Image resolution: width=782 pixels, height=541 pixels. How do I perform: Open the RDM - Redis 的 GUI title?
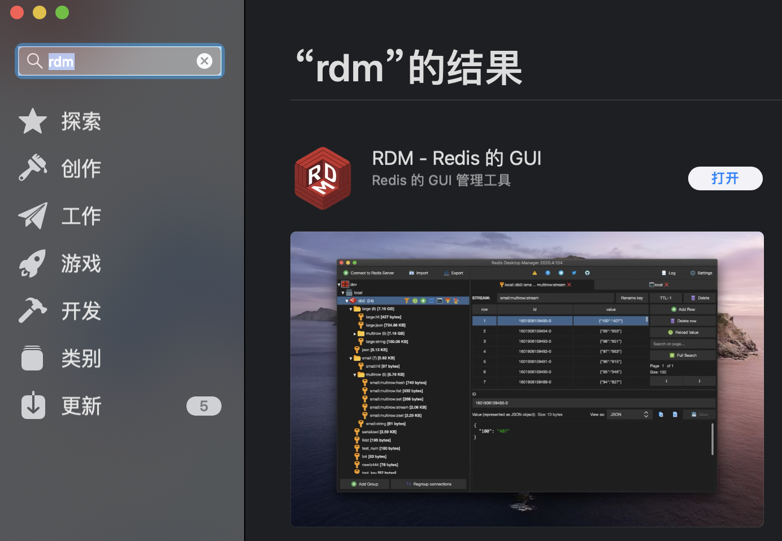(x=457, y=158)
